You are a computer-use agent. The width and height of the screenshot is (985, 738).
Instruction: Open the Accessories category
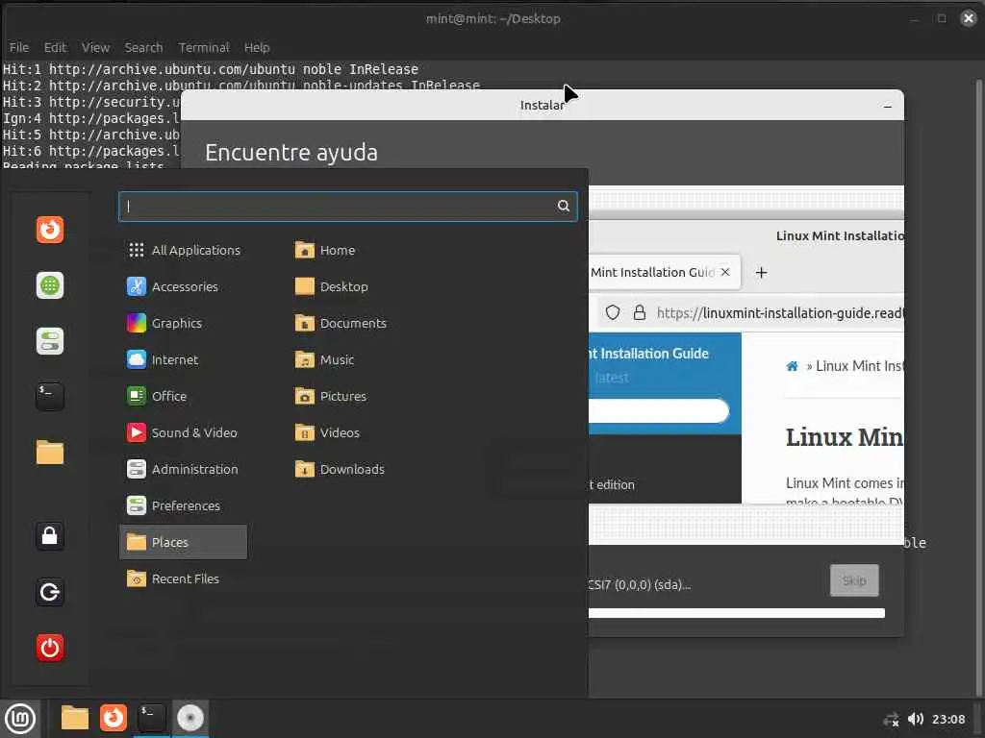tap(184, 286)
